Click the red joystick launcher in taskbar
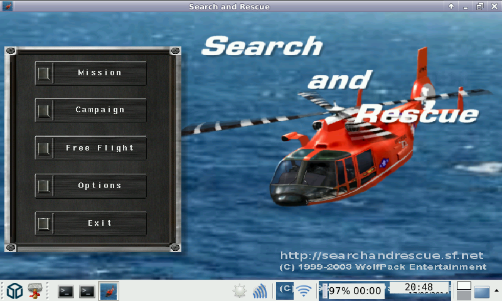The width and height of the screenshot is (502, 301). coord(36,291)
